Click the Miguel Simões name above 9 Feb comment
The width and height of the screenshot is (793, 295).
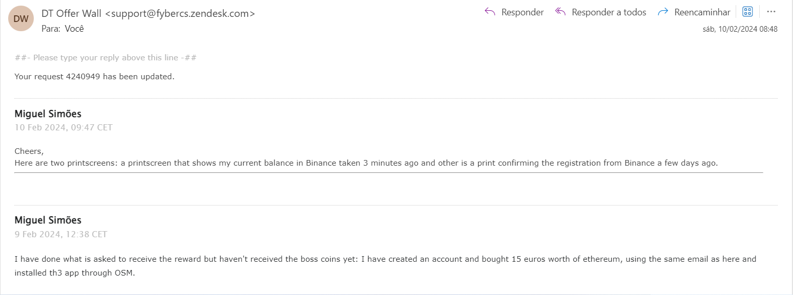[48, 220]
